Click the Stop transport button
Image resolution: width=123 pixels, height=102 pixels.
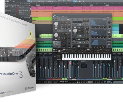pyautogui.click(x=78, y=82)
